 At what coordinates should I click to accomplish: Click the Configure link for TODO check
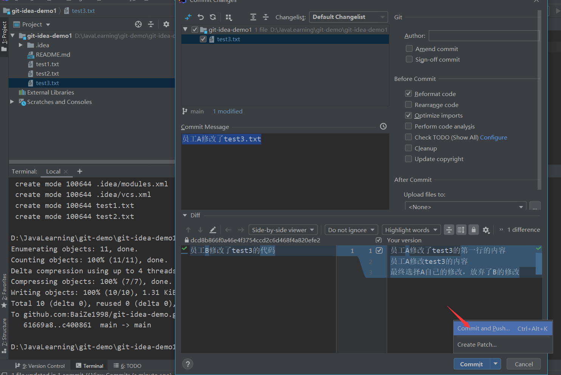[493, 138]
